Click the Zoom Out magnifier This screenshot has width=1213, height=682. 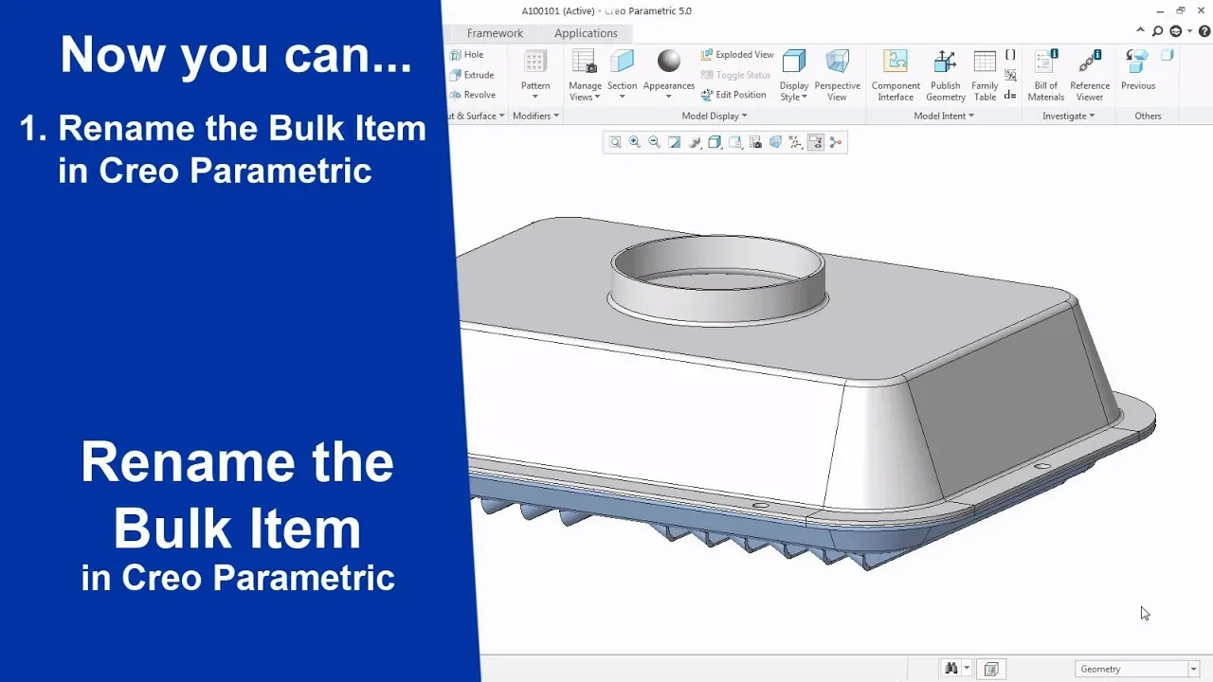(x=655, y=143)
